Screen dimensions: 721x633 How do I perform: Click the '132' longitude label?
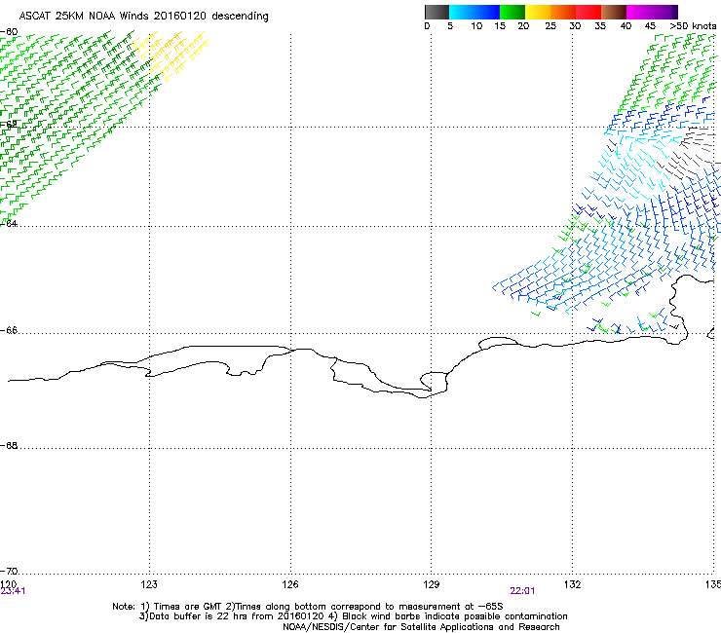[573, 584]
